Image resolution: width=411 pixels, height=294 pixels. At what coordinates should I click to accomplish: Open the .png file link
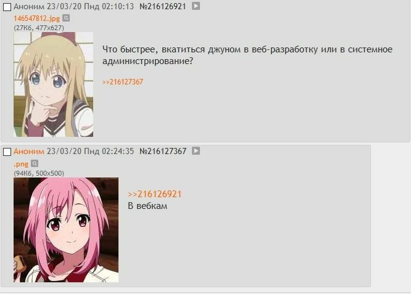coord(21,165)
